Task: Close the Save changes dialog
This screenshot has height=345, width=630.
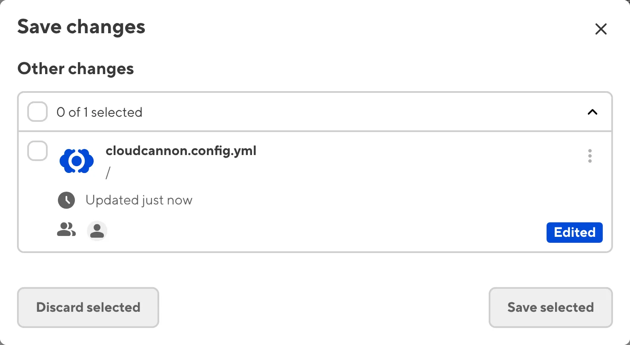Action: [601, 29]
